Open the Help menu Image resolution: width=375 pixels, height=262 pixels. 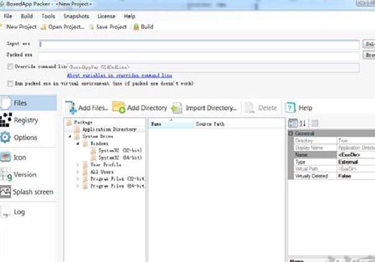(x=129, y=16)
